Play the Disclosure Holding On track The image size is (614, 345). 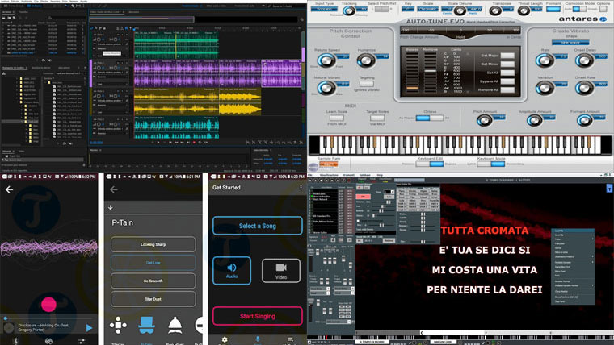coord(89,328)
